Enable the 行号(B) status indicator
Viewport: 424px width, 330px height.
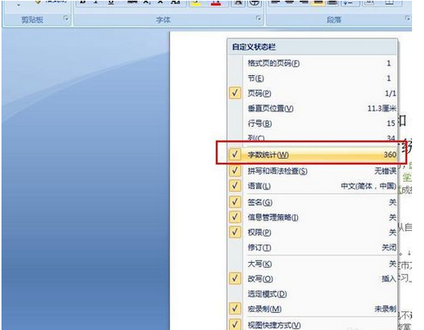pos(312,124)
